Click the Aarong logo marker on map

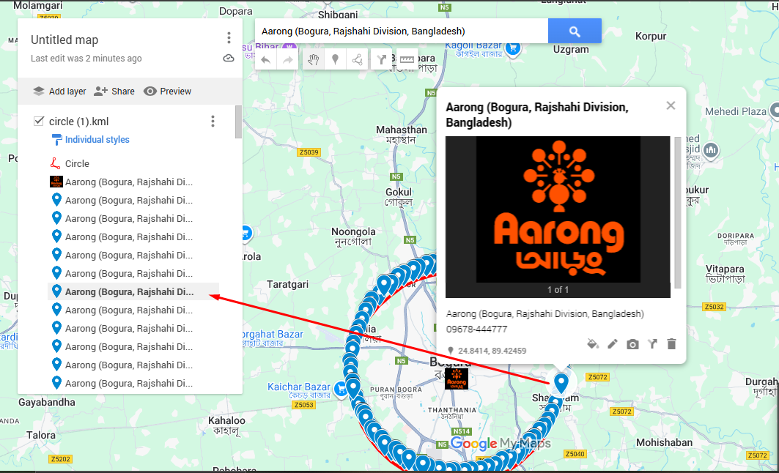pos(456,379)
